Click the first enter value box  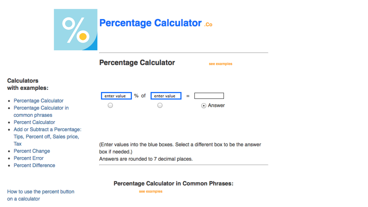[116, 96]
